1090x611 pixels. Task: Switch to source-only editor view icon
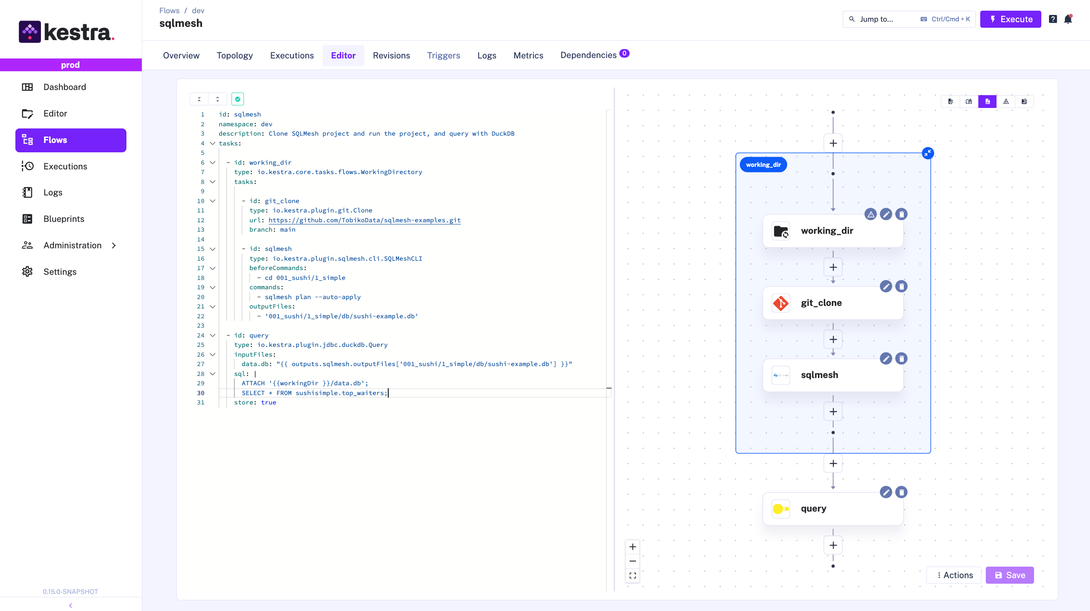coord(950,102)
